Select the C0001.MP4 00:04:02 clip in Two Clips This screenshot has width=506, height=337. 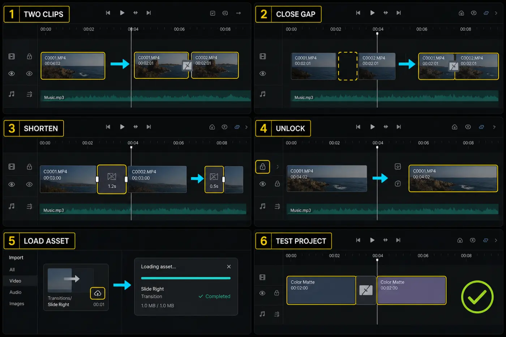click(73, 66)
